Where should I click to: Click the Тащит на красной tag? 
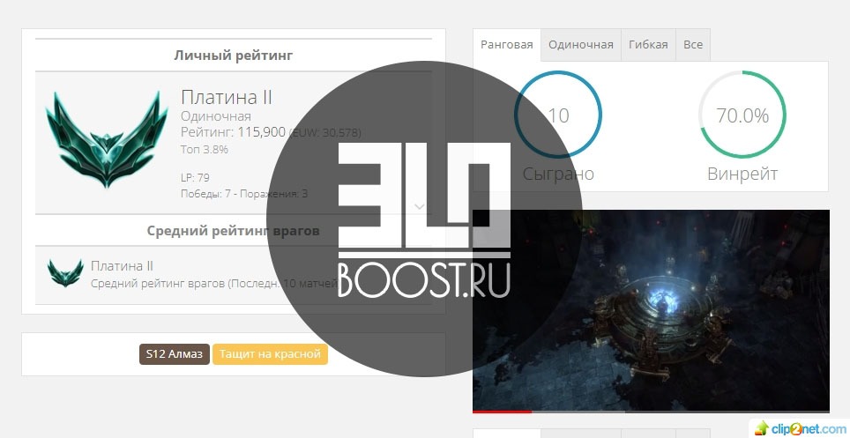point(270,354)
